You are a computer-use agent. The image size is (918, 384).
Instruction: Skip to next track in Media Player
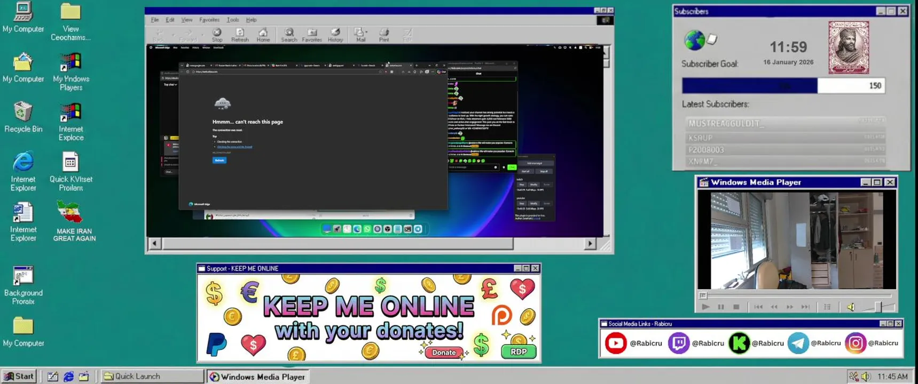point(805,307)
